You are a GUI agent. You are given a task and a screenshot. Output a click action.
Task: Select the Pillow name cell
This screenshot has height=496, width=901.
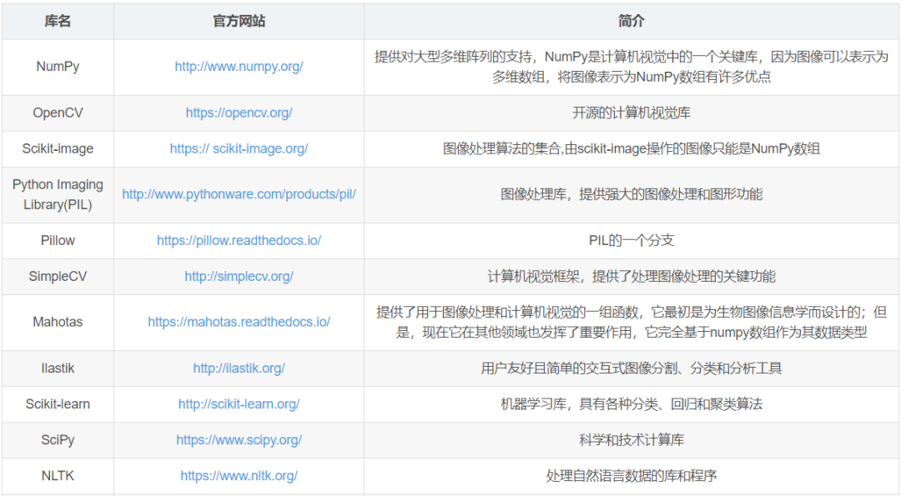pos(58,241)
